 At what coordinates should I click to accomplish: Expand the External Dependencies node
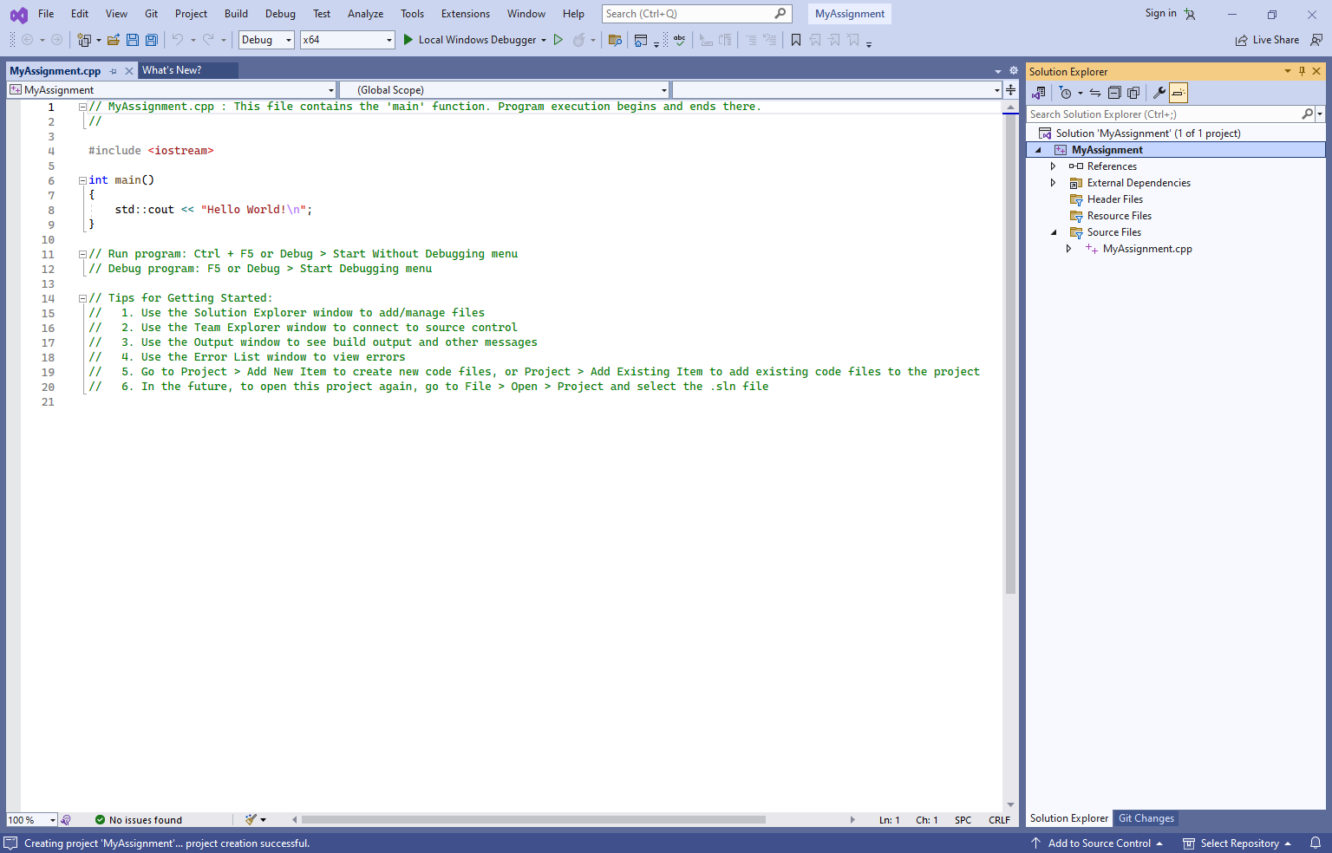click(x=1052, y=182)
